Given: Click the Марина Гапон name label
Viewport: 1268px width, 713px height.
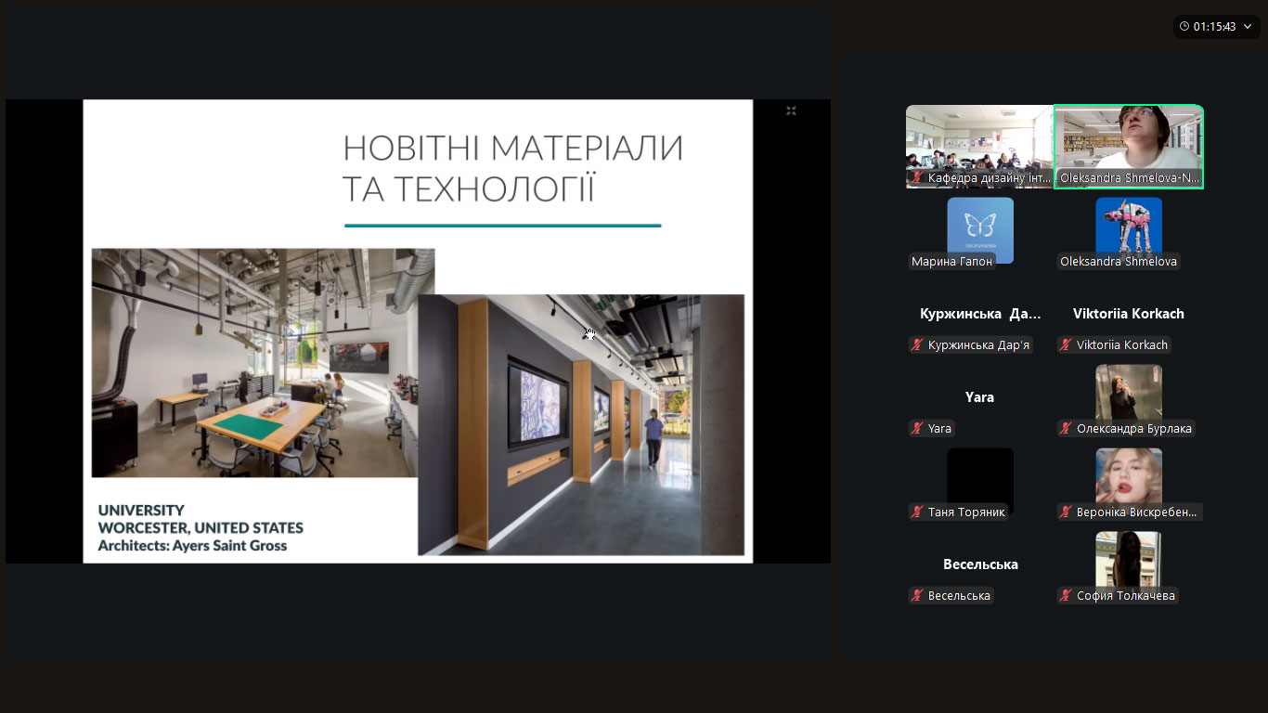Looking at the screenshot, I should tap(951, 262).
